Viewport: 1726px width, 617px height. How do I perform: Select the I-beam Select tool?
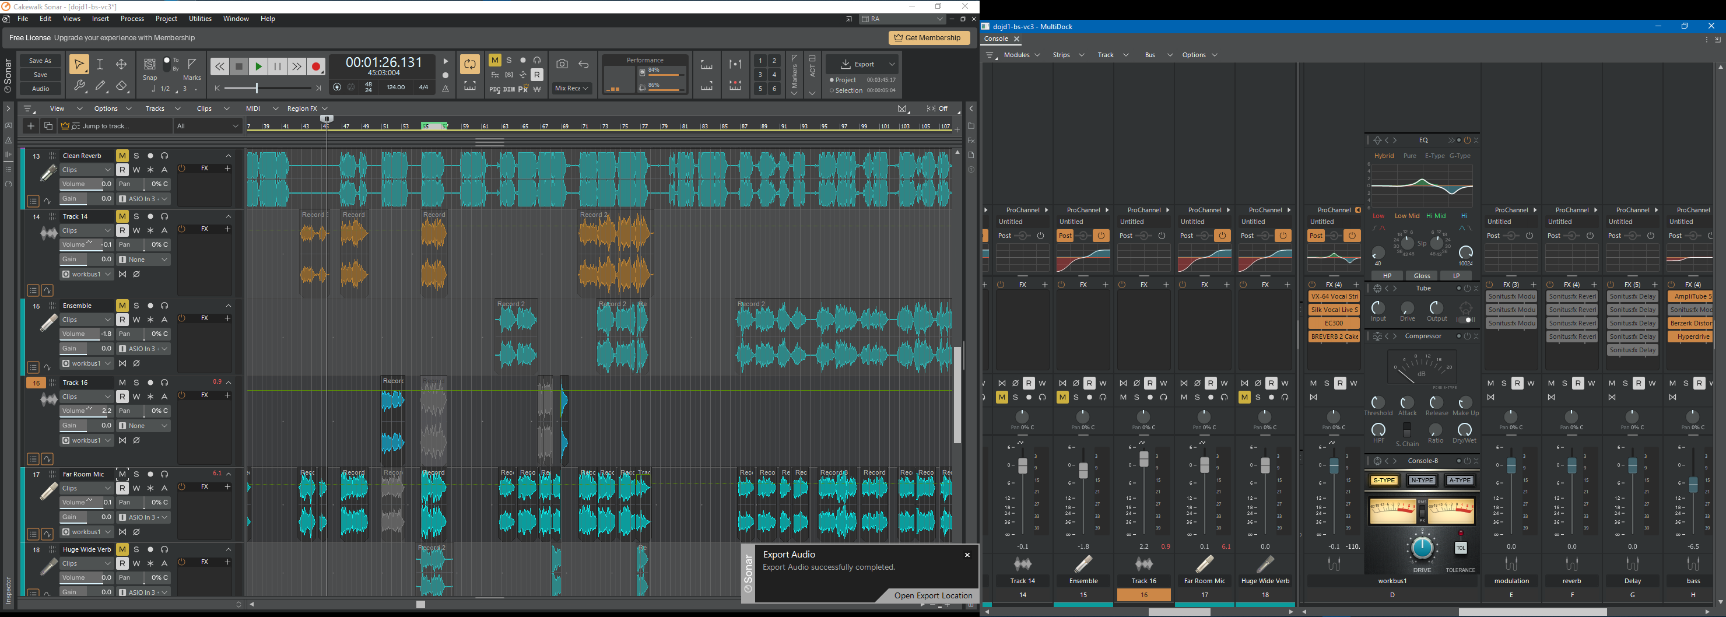pos(100,64)
